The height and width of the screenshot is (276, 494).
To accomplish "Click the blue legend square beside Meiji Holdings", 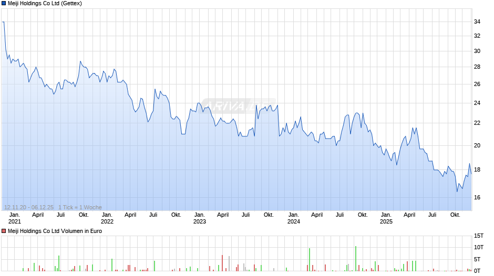I will point(4,4).
